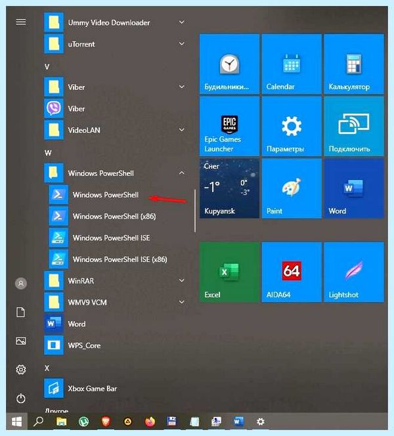The width and height of the screenshot is (394, 436).
Task: Open the Alarms clock tile (Будильники)
Action: pyautogui.click(x=229, y=64)
